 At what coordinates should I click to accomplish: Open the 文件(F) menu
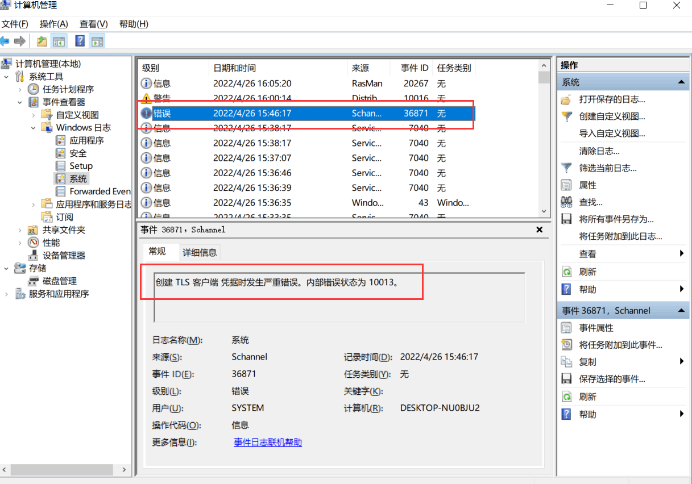point(15,24)
